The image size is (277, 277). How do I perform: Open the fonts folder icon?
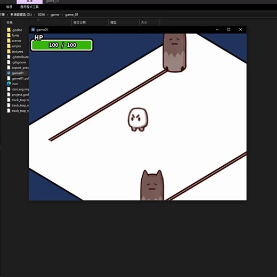9,35
